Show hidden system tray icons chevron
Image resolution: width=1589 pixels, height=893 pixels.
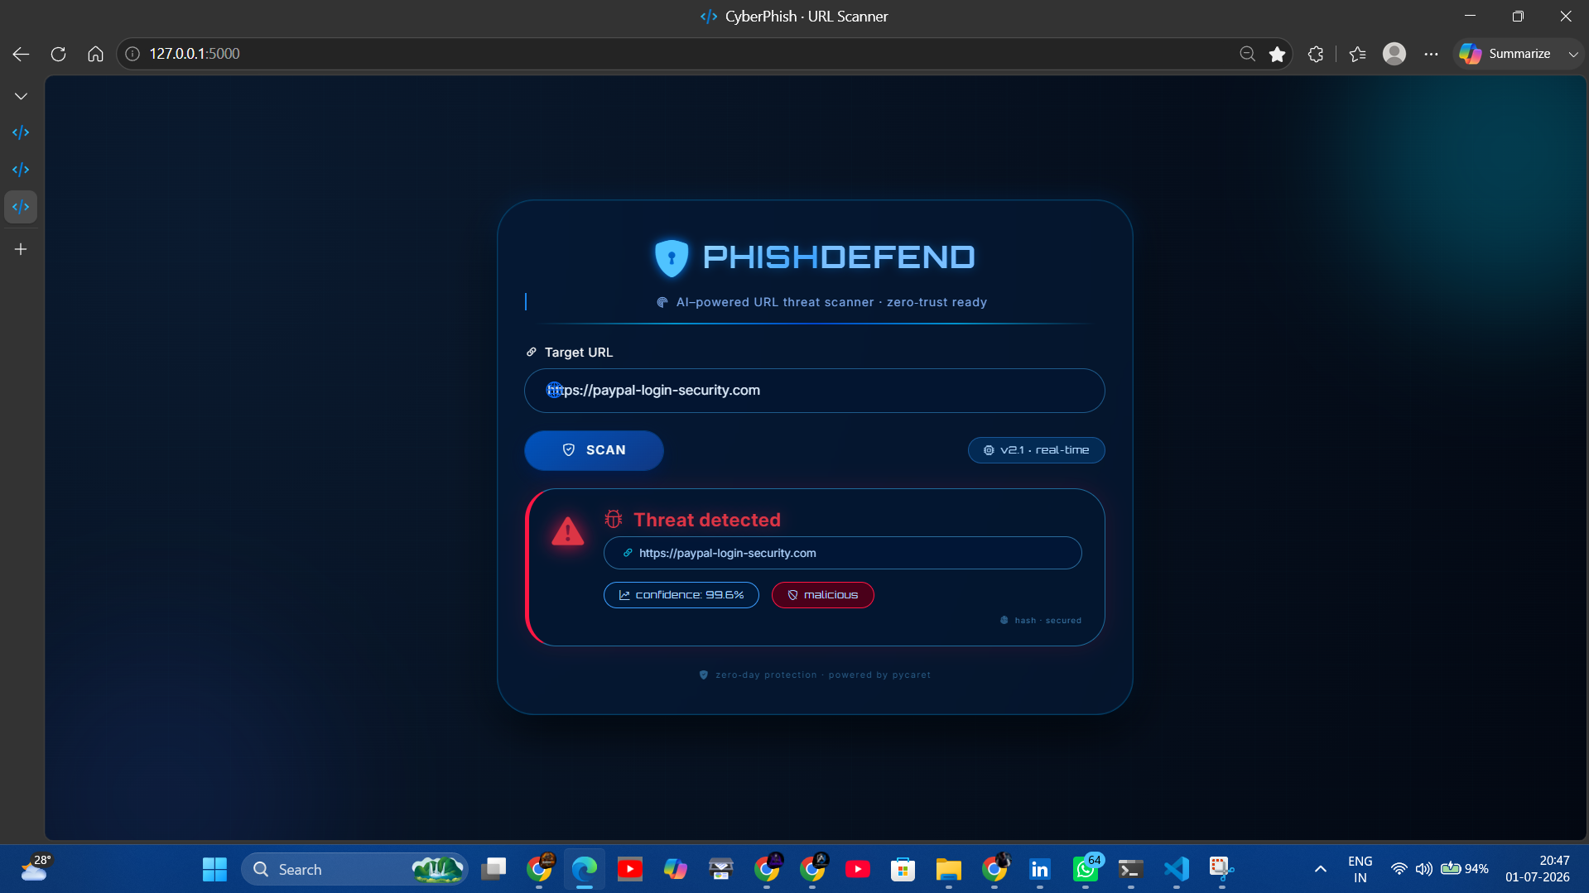click(1321, 869)
